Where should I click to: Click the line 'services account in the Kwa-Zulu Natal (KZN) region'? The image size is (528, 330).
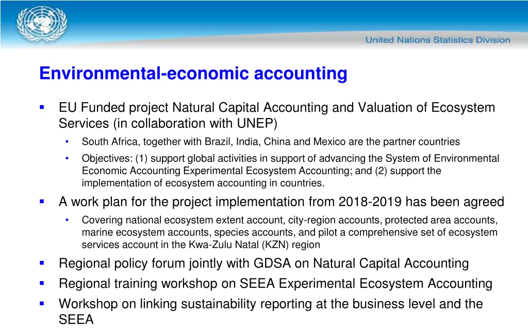pyautogui.click(x=201, y=244)
